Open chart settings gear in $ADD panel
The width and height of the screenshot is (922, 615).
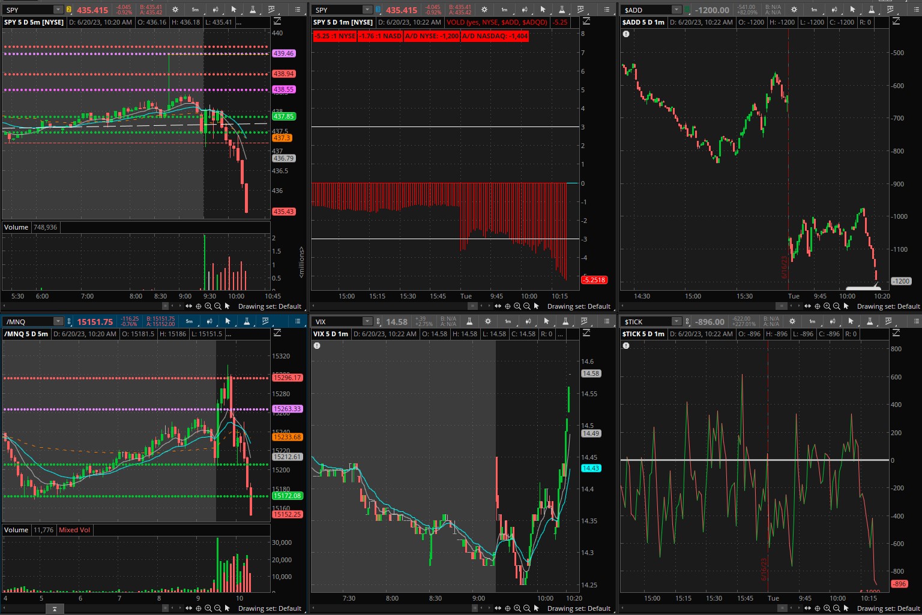click(794, 10)
